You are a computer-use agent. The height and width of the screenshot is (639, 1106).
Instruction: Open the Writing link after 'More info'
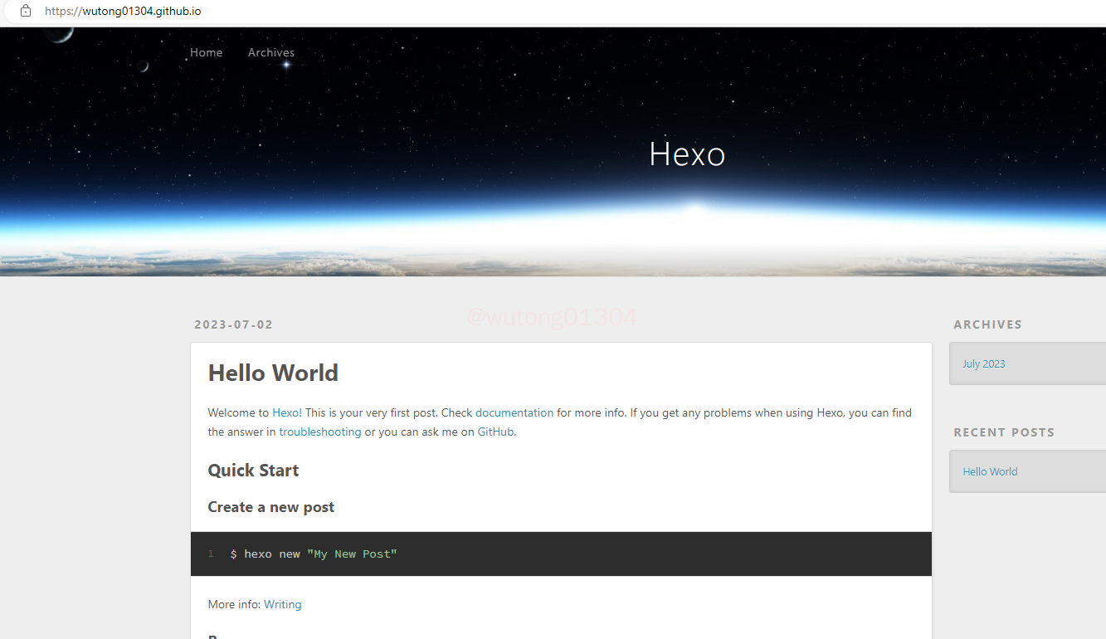tap(282, 604)
